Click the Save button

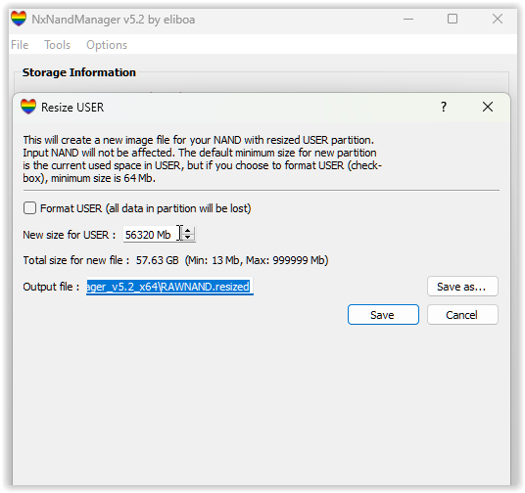(383, 315)
